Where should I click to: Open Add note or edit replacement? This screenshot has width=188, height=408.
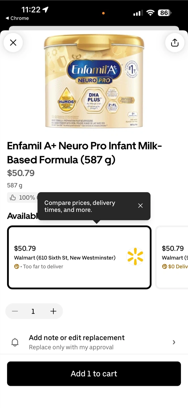[76, 342]
